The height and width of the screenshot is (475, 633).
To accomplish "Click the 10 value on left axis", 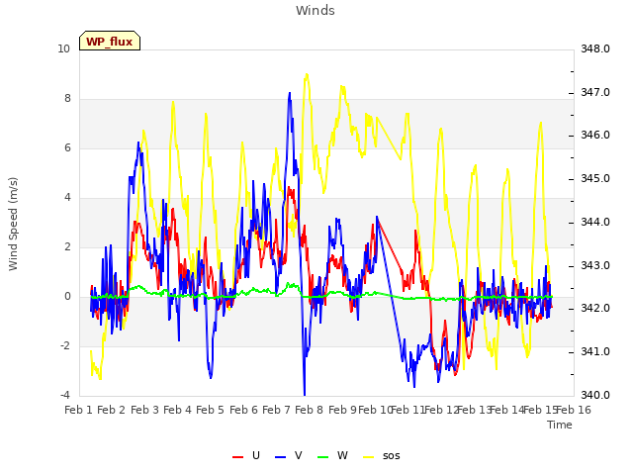I will tap(63, 48).
